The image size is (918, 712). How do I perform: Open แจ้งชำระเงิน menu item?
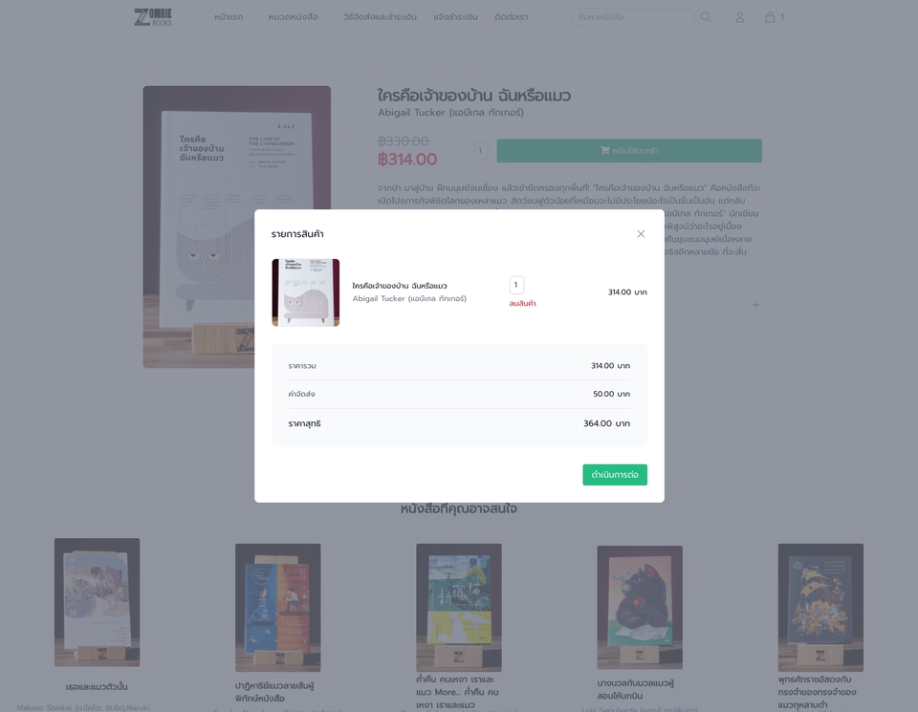[455, 17]
